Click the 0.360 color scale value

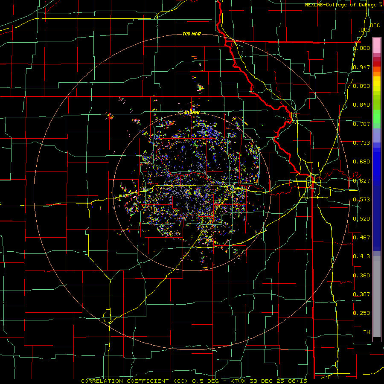(x=361, y=276)
